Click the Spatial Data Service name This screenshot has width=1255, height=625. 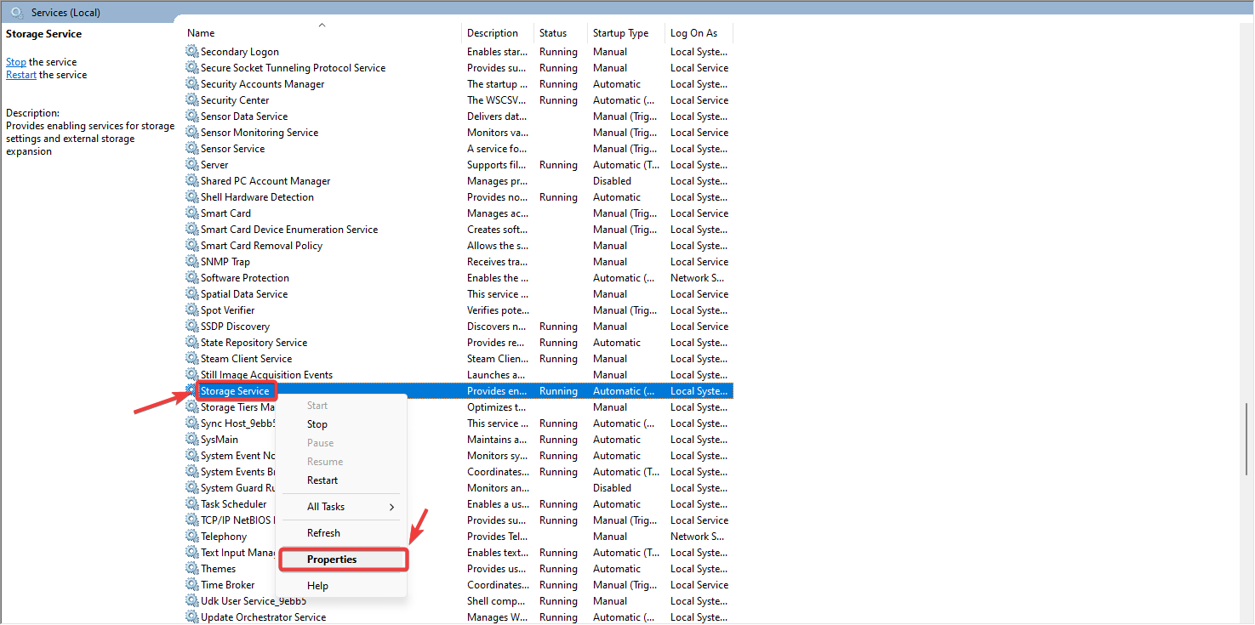point(244,294)
